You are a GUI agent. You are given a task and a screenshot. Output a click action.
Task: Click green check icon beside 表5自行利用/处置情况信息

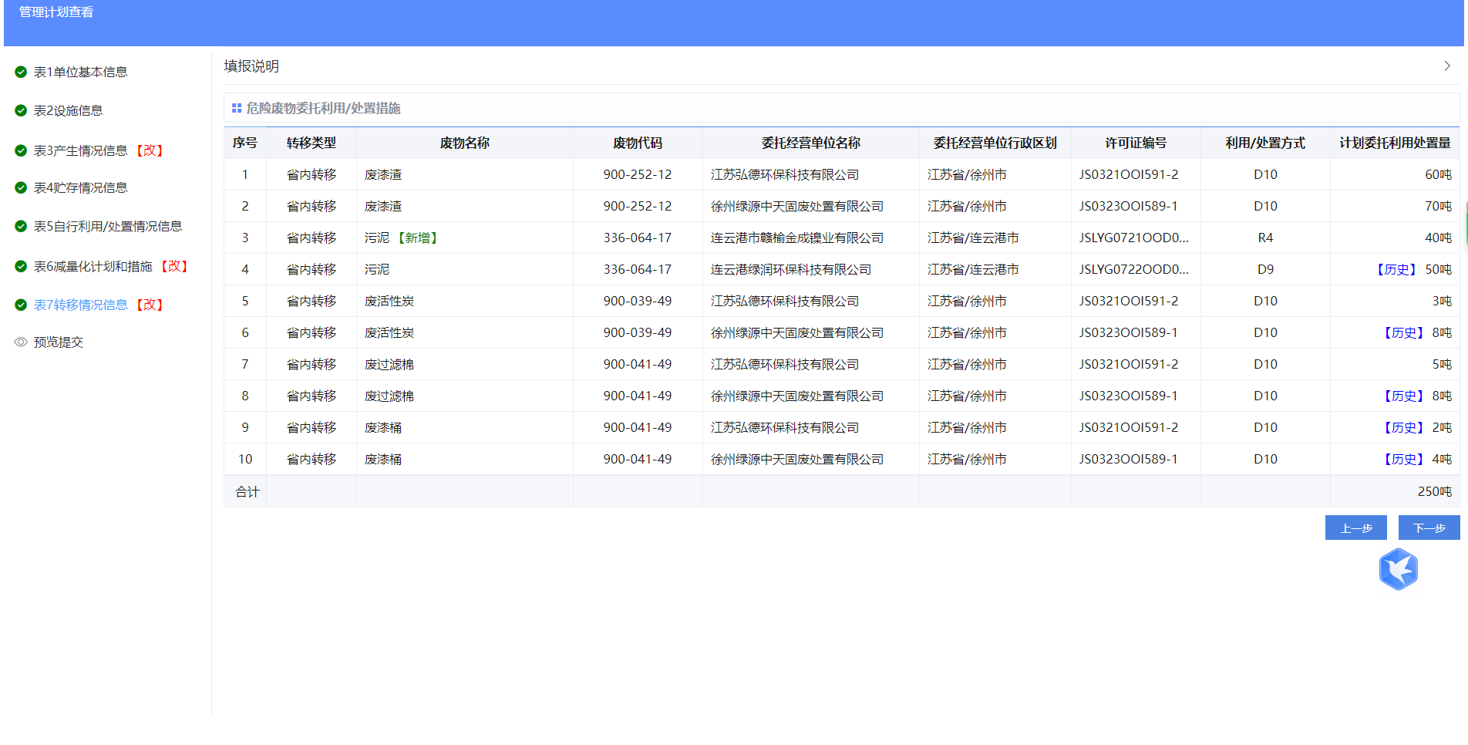click(x=21, y=226)
